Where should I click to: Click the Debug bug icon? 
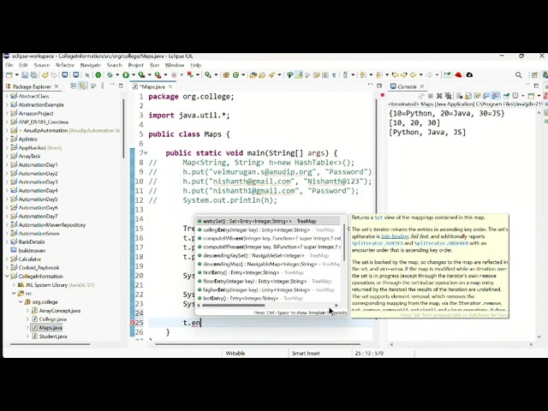[110, 74]
